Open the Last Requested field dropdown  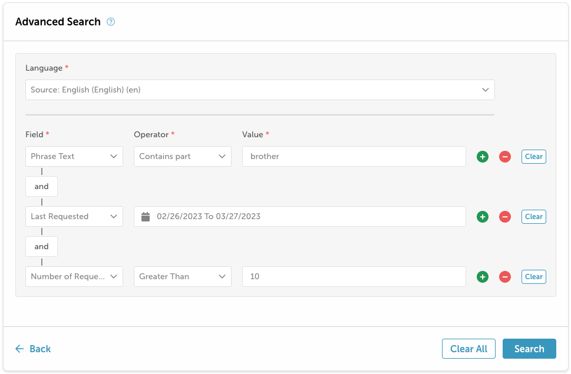point(74,217)
